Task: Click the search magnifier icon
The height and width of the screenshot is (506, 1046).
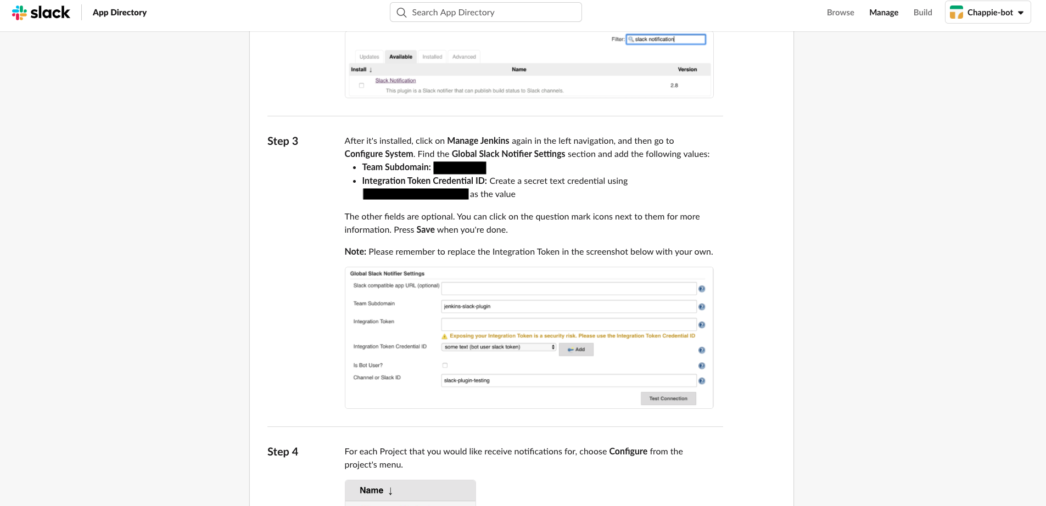Action: coord(402,12)
